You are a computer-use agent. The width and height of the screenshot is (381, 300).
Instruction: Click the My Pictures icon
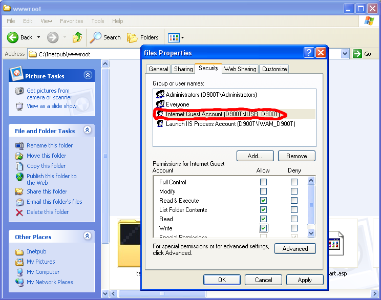19,262
